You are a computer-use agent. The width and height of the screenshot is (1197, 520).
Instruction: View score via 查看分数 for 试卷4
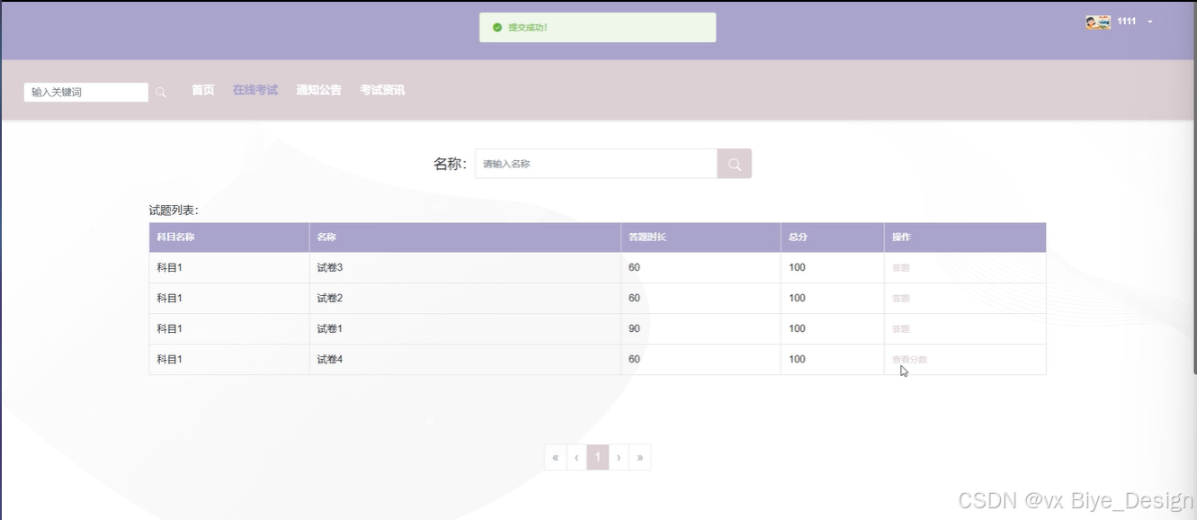tap(909, 360)
